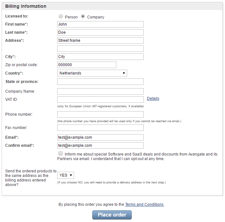This screenshot has width=225, height=222.
Task: Focus the VAT ID text field
Action: pos(100,99)
